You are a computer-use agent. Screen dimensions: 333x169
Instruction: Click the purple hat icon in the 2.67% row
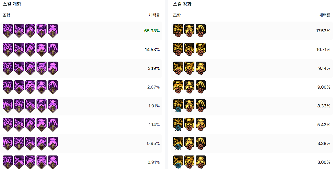(30, 87)
